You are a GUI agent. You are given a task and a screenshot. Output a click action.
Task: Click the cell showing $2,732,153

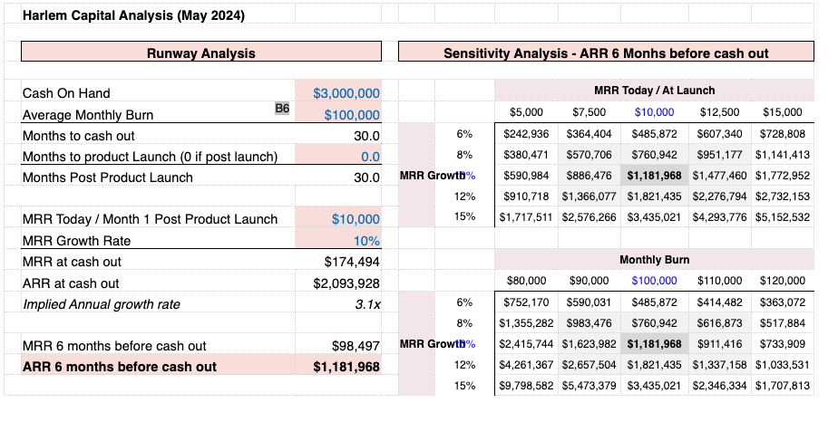click(783, 197)
